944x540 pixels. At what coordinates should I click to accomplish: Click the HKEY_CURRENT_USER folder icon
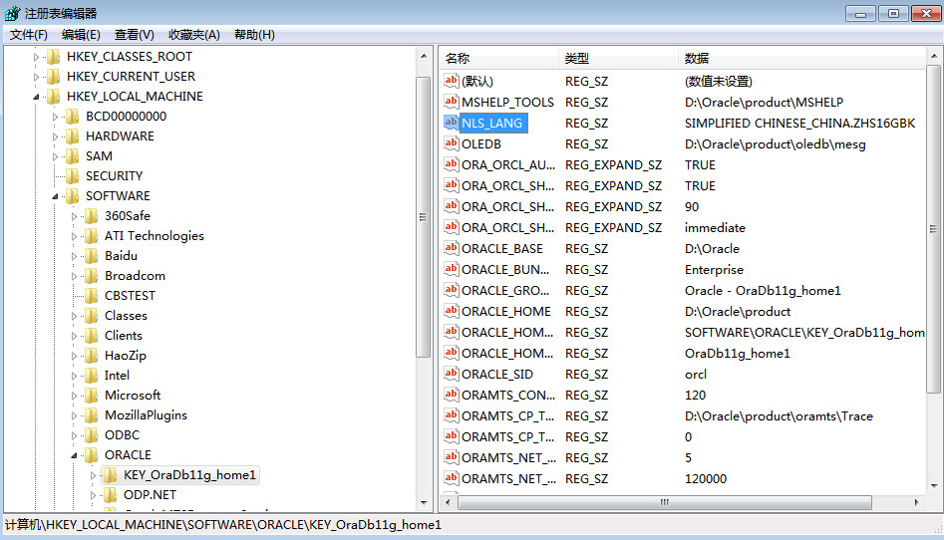coord(54,77)
